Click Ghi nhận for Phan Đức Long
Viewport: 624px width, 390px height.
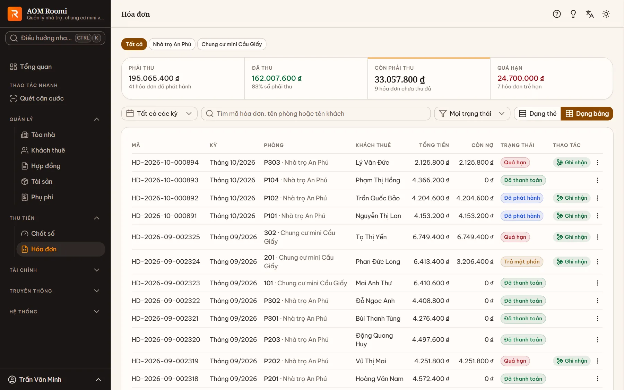click(572, 262)
